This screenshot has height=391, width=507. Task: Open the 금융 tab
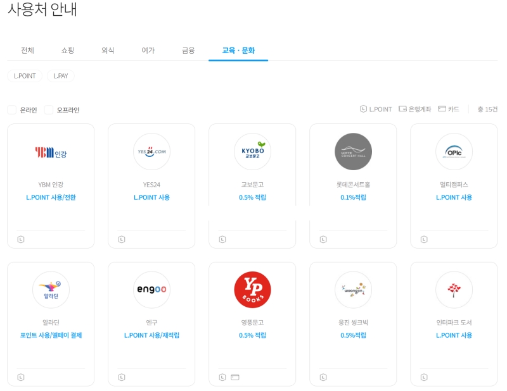[x=188, y=51]
